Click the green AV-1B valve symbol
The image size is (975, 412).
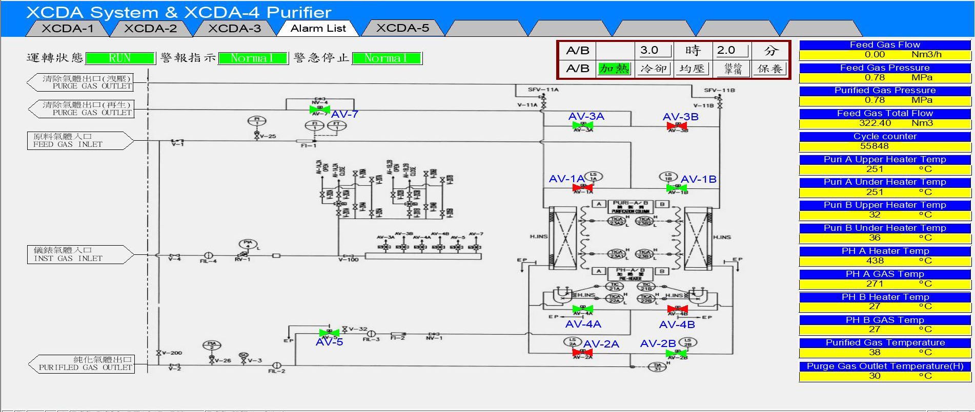pyautogui.click(x=677, y=188)
